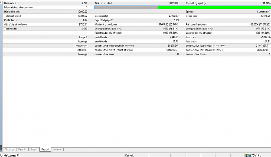Image resolution: width=271 pixels, height=157 pixels.
Task: Click the 'Gross loss' label
Action: 191,16
